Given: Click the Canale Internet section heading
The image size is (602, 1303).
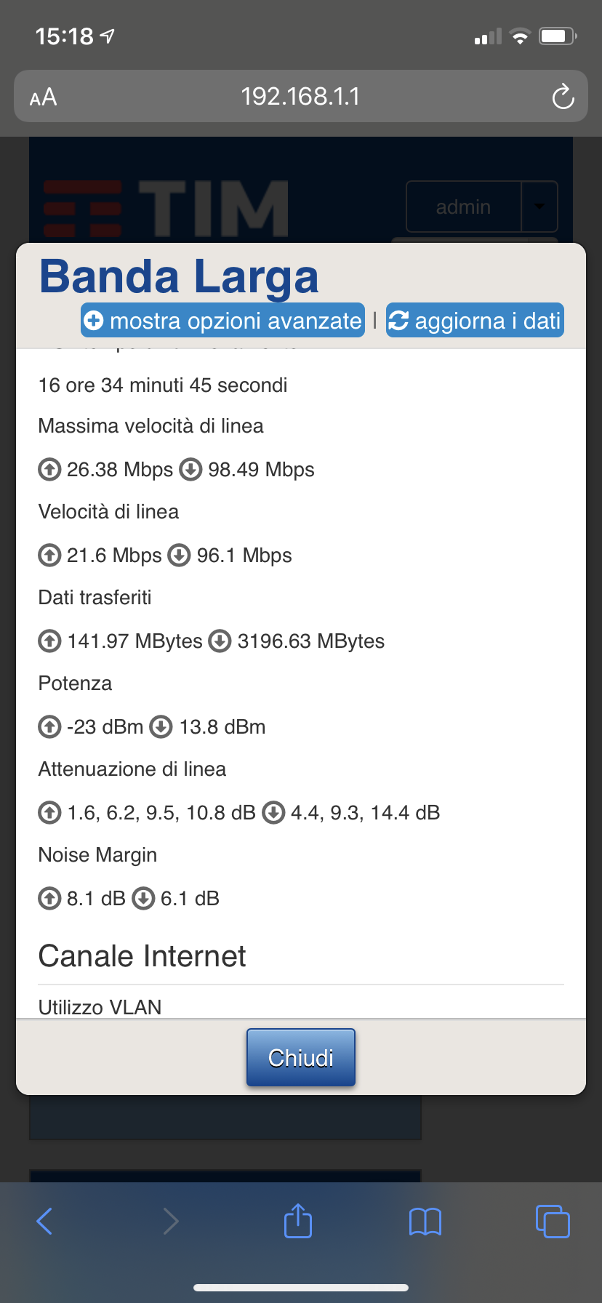Looking at the screenshot, I should pos(143,956).
